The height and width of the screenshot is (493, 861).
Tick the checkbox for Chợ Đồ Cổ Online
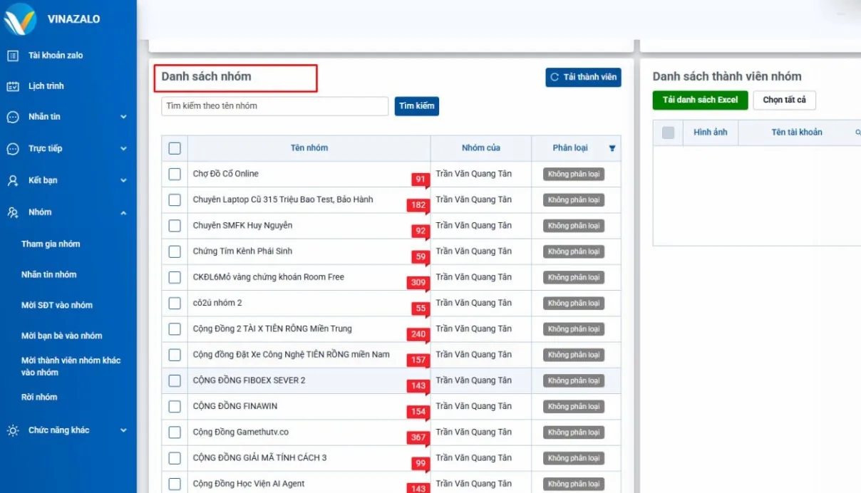tap(175, 174)
